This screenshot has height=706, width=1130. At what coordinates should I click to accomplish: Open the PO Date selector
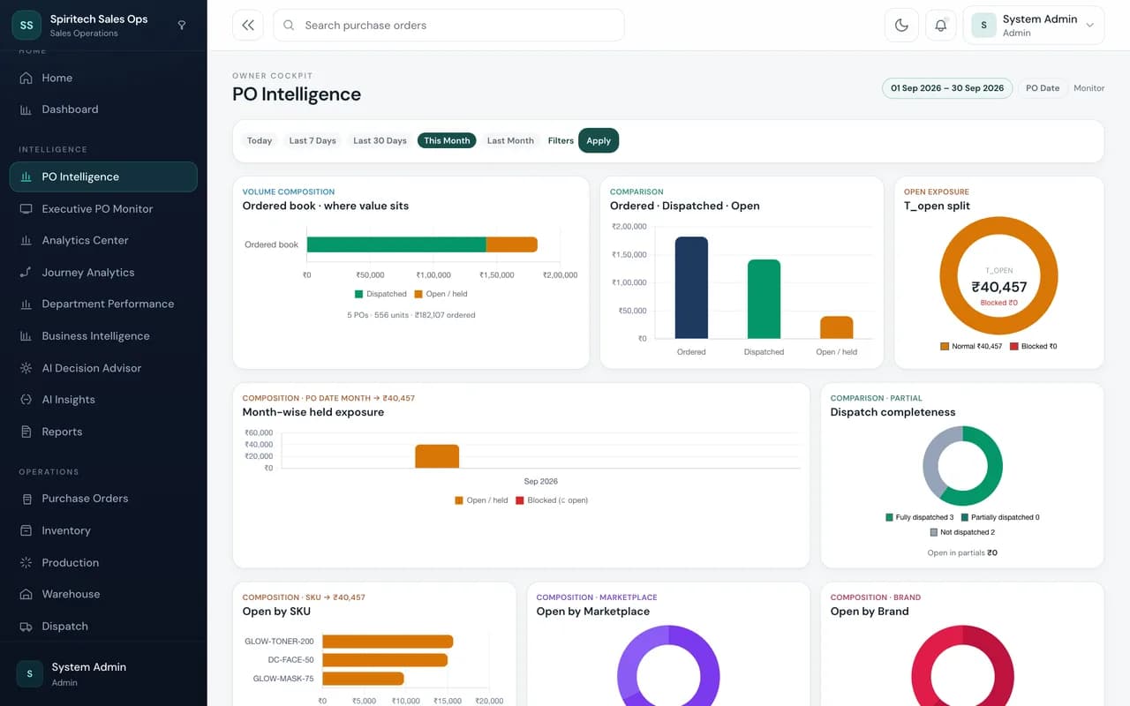[1043, 88]
